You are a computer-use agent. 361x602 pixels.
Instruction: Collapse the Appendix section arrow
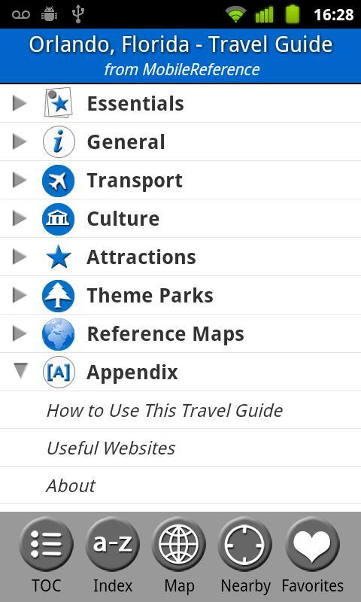click(x=20, y=371)
